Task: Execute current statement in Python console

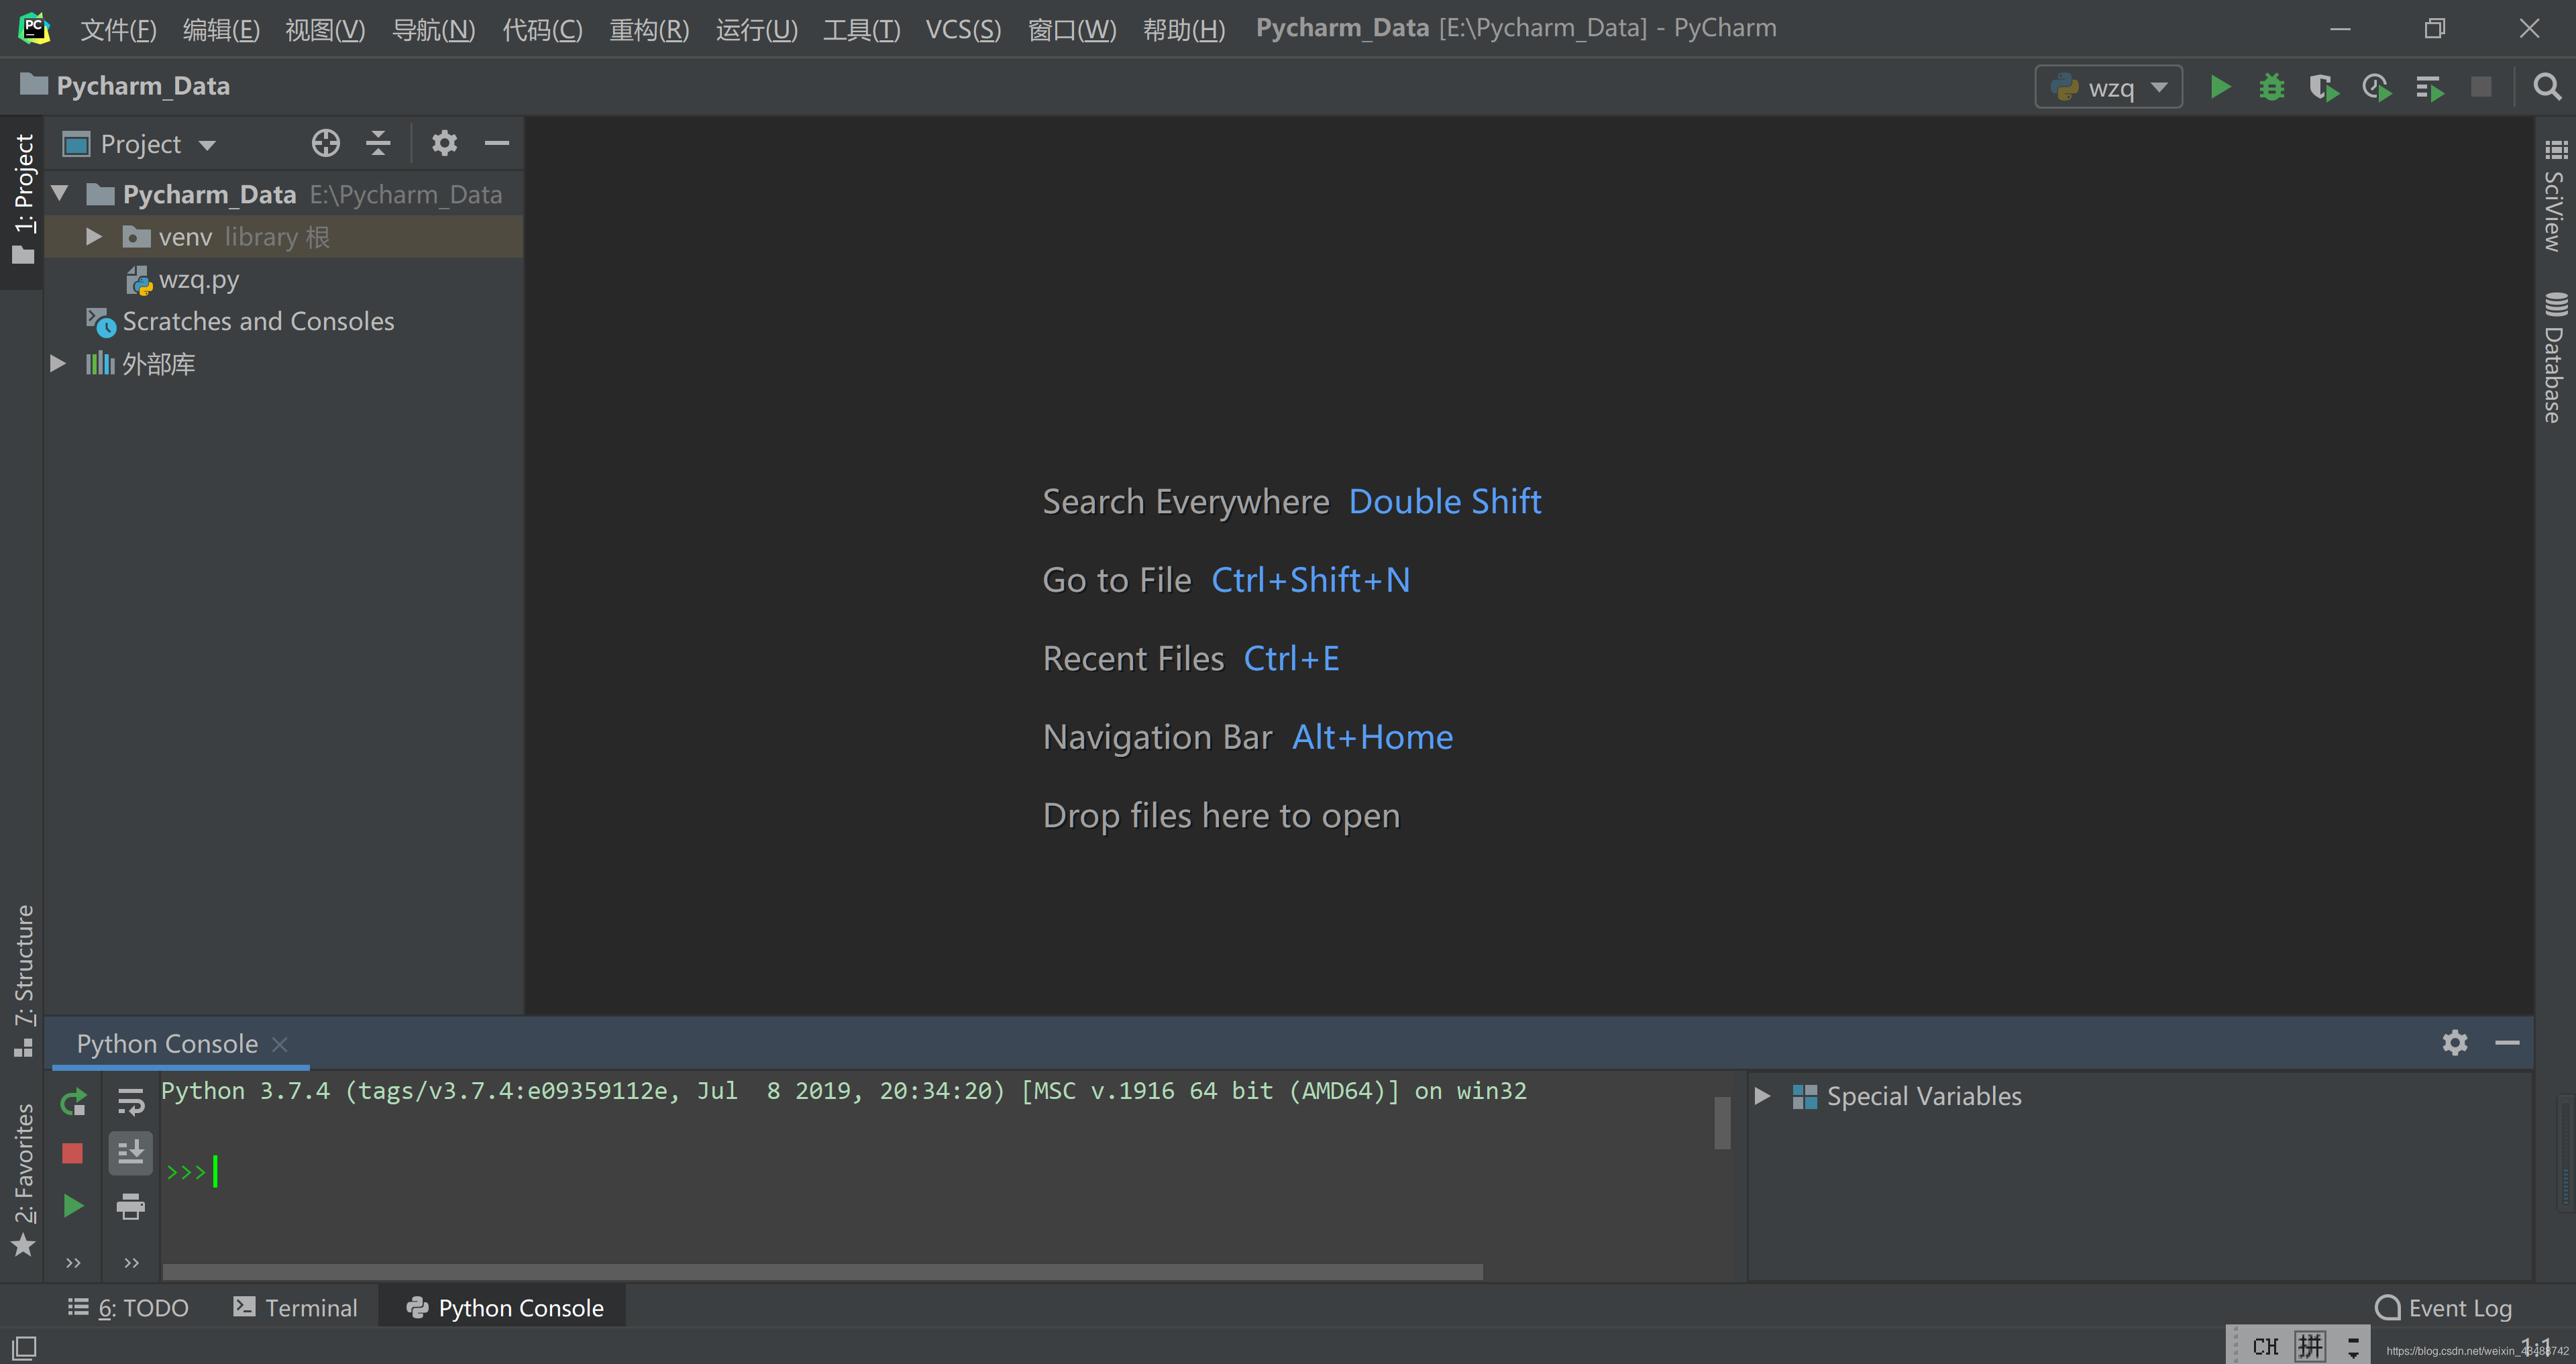Action: [73, 1206]
